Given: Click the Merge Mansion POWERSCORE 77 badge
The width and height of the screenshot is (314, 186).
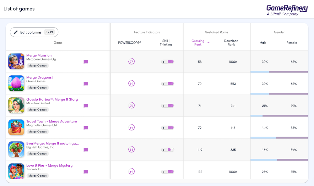Looking at the screenshot, I should [x=131, y=62].
